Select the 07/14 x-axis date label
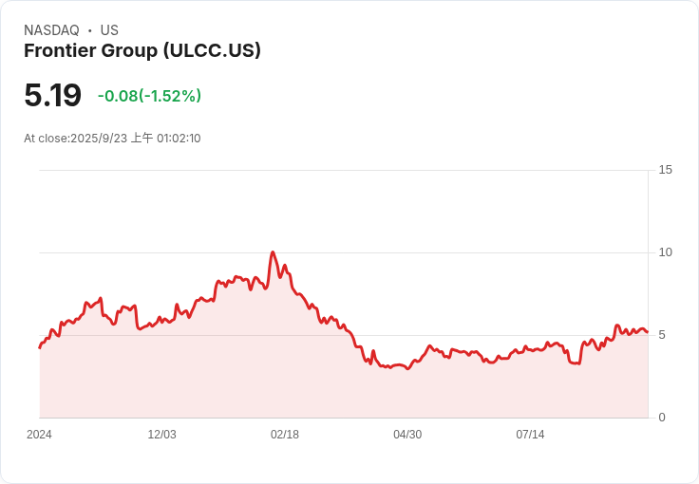Image resolution: width=699 pixels, height=484 pixels. pos(530,435)
